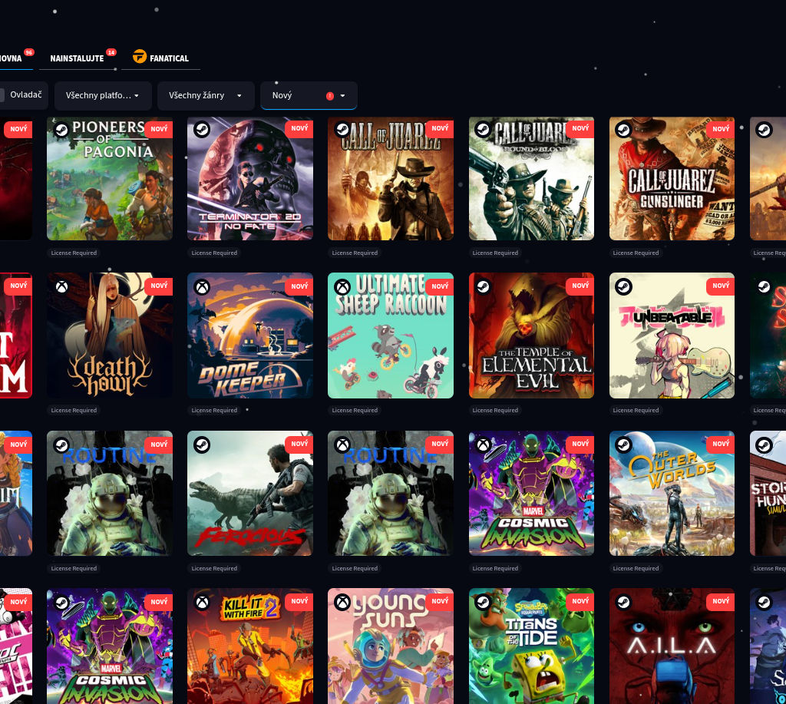Click the Nový badge on Ferocious
This screenshot has width=786, height=704.
(299, 445)
